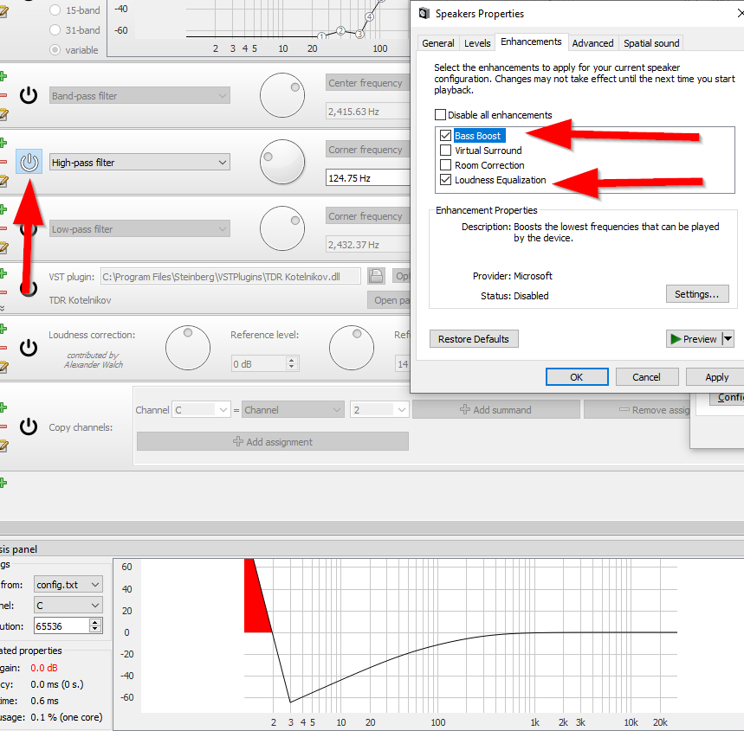Click red minus icon beside Low-pass filter
This screenshot has width=744, height=731.
tap(3, 228)
